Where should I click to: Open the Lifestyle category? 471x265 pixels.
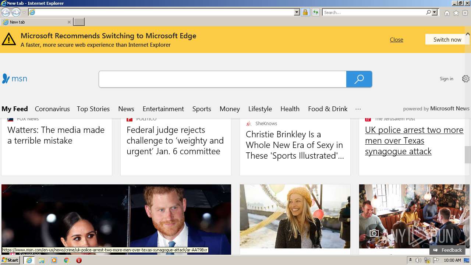point(260,109)
